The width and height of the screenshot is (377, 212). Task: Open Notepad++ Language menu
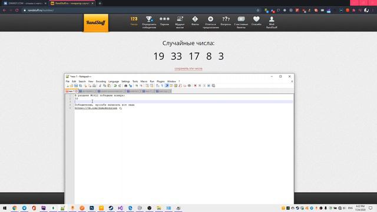(x=114, y=81)
